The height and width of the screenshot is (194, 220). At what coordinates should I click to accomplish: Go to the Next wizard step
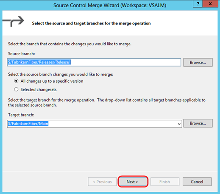click(132, 182)
